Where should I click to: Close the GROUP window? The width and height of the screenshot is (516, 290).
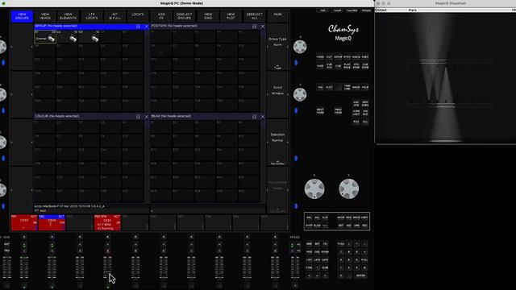[147, 26]
